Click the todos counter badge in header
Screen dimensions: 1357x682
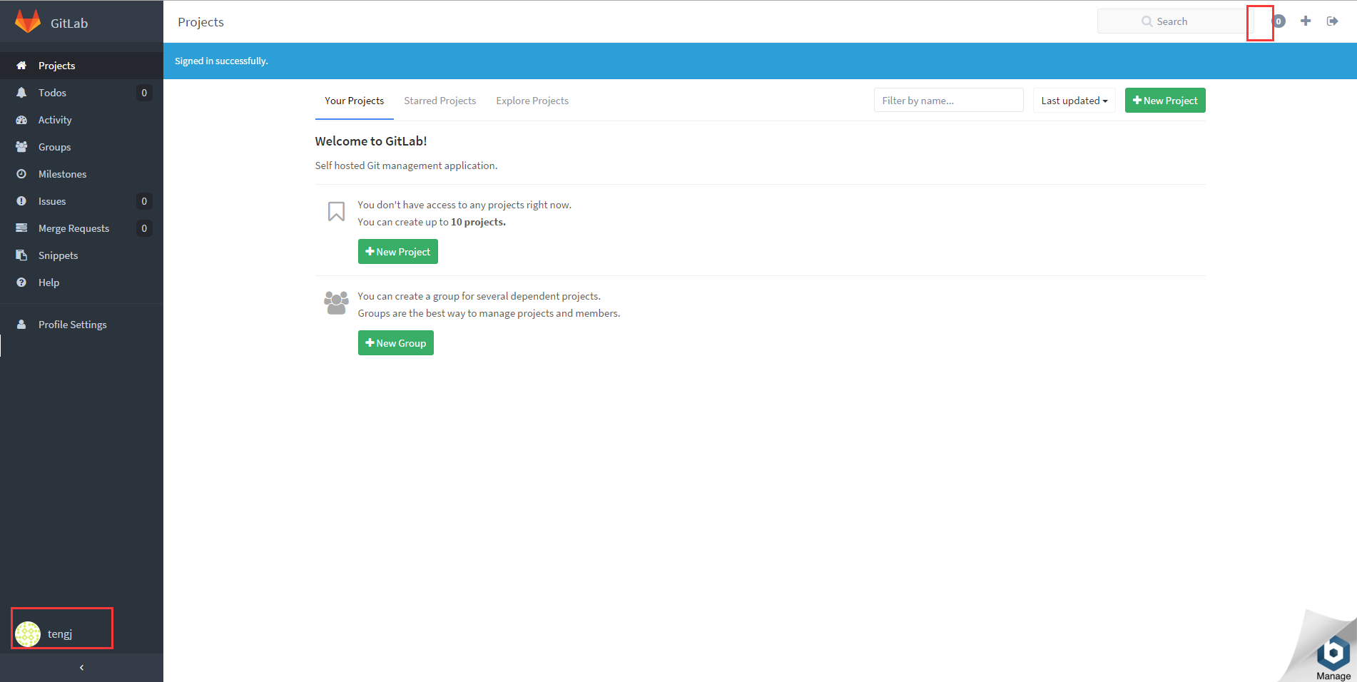click(x=1279, y=21)
